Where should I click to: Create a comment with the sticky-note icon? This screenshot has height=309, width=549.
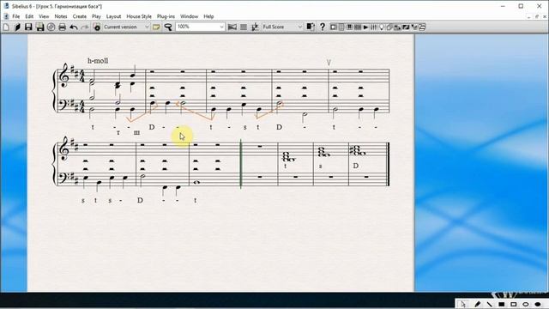(x=156, y=27)
